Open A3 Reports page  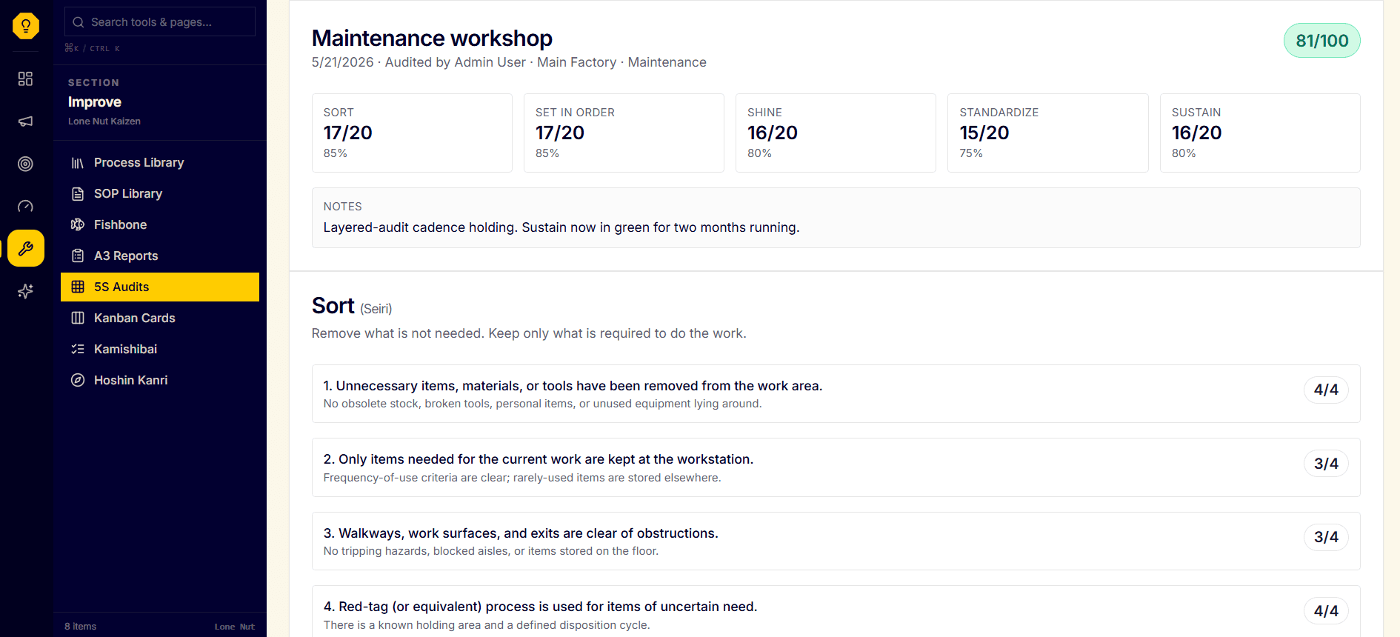tap(160, 256)
